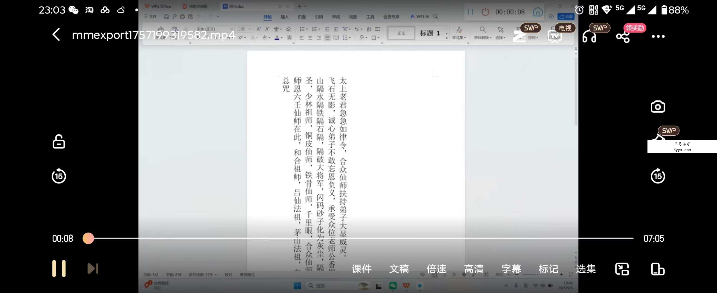Select the 审阅 ribbon tab
717x293 pixels.
336,17
